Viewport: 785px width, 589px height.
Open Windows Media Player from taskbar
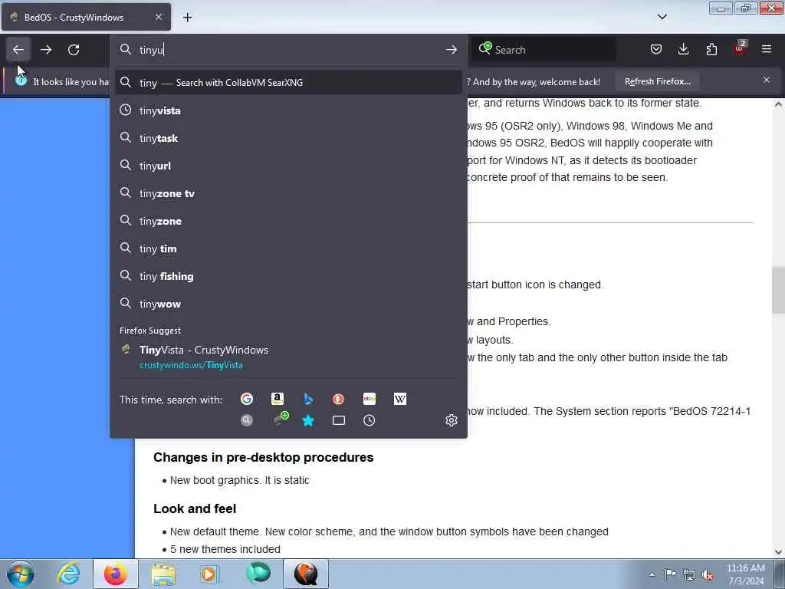(x=209, y=574)
